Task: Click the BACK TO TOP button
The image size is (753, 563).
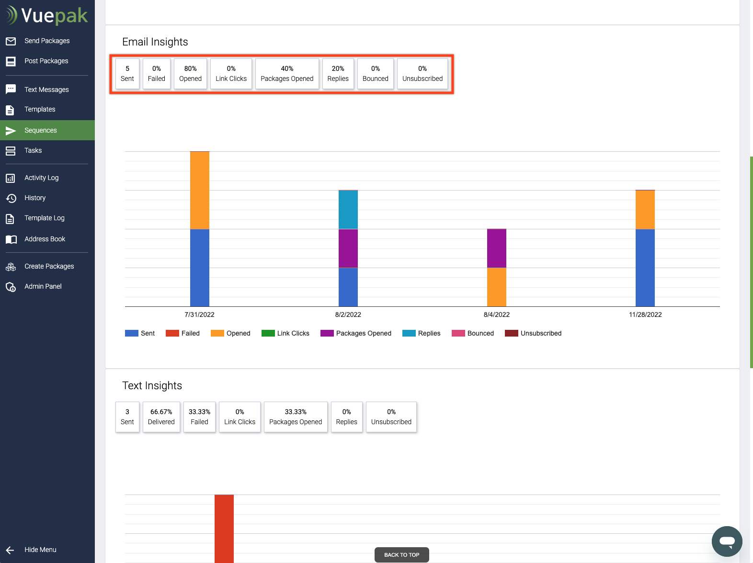Action: [x=401, y=555]
